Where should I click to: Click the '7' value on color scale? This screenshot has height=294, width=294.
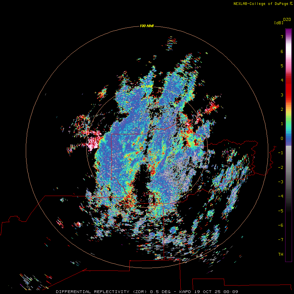click(282, 37)
